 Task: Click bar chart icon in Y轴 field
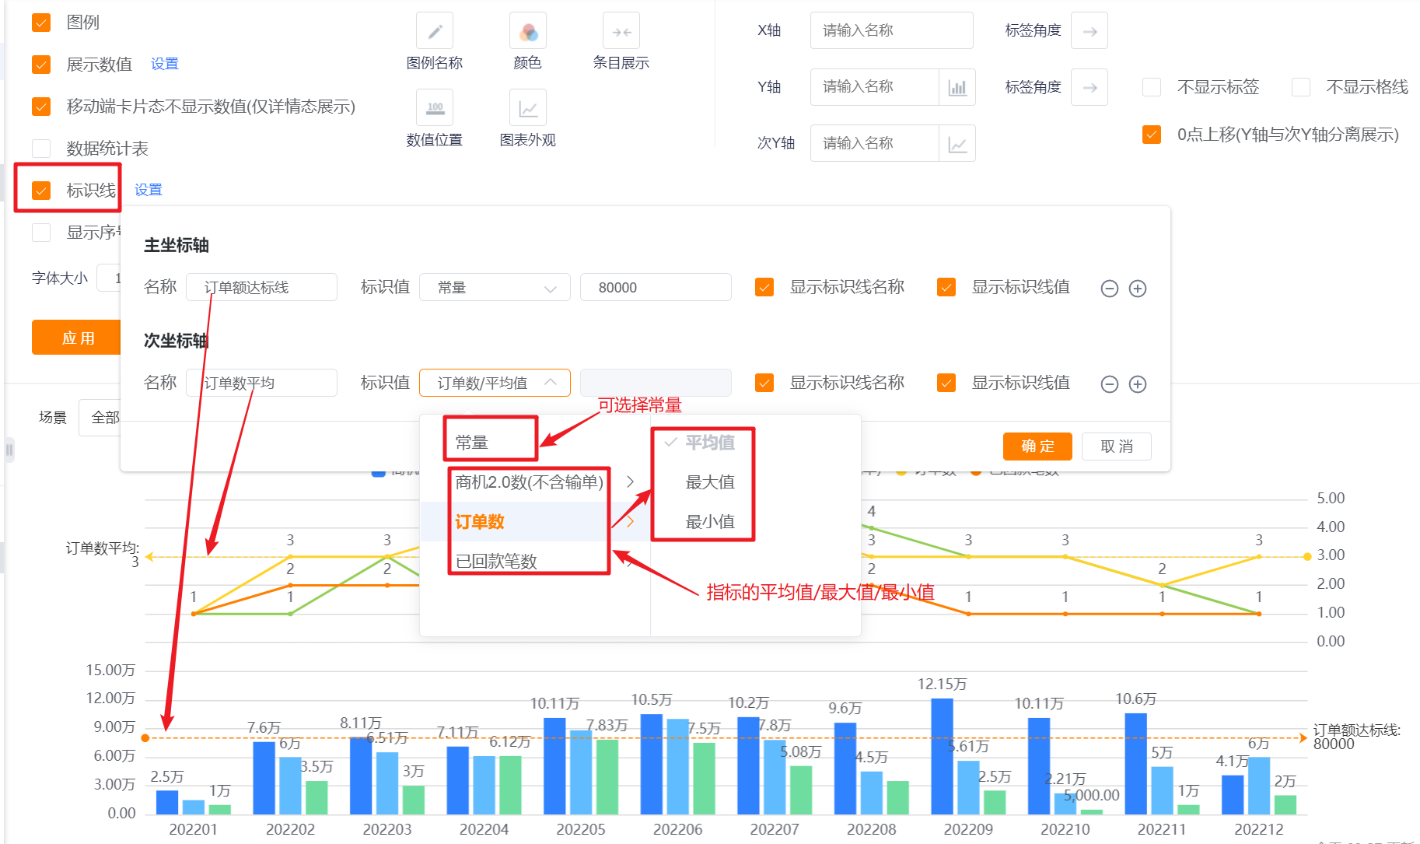coord(957,87)
